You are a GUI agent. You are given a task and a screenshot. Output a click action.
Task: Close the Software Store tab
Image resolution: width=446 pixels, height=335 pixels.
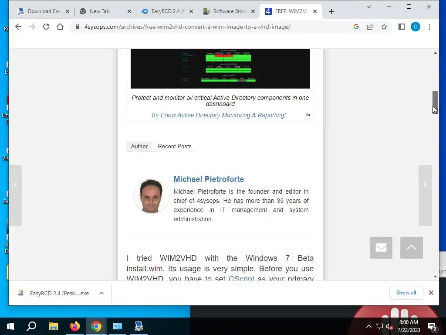pos(253,11)
